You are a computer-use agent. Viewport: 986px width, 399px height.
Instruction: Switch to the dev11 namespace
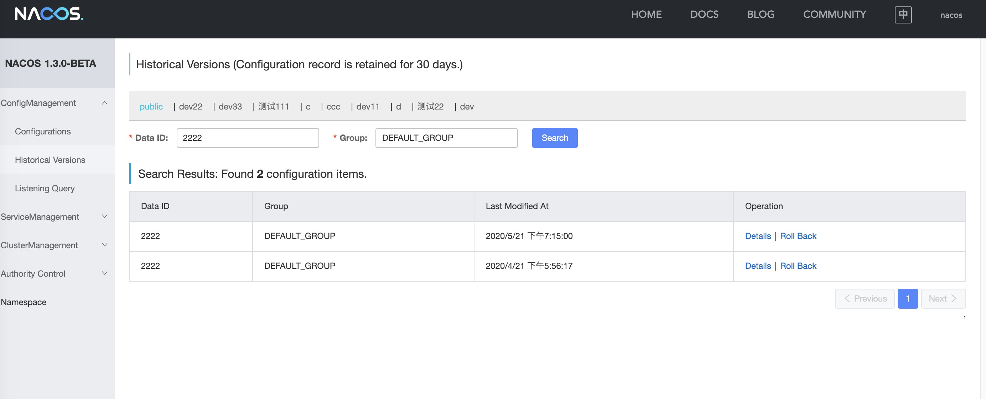pyautogui.click(x=368, y=107)
